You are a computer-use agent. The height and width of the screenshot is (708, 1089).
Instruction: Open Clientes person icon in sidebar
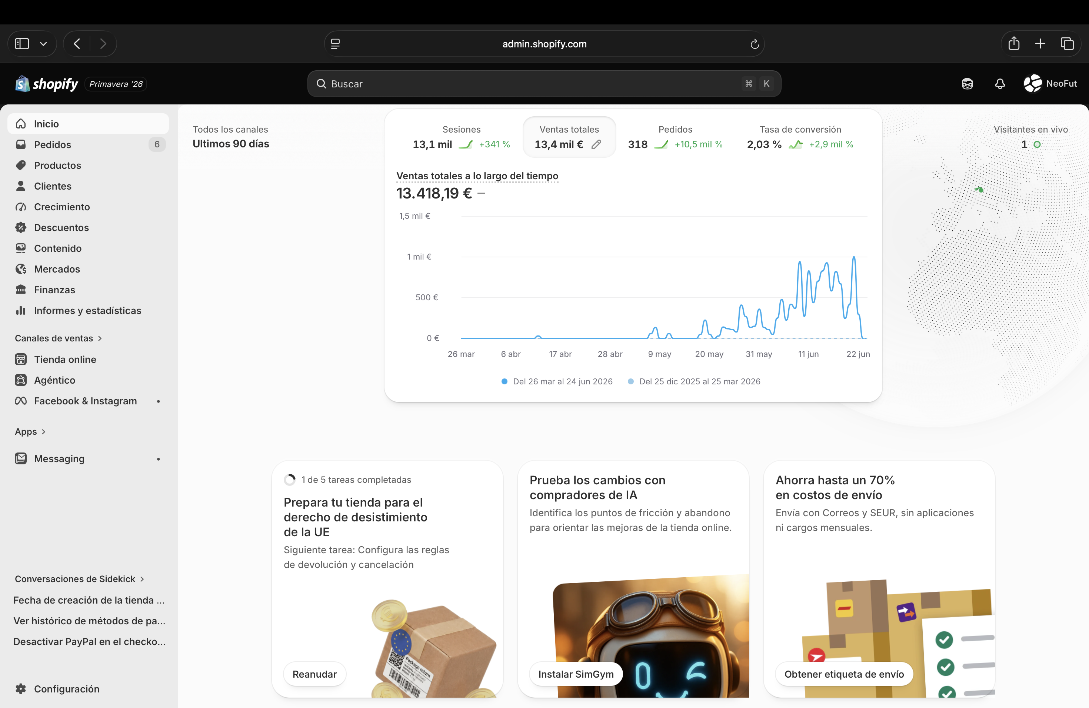21,186
